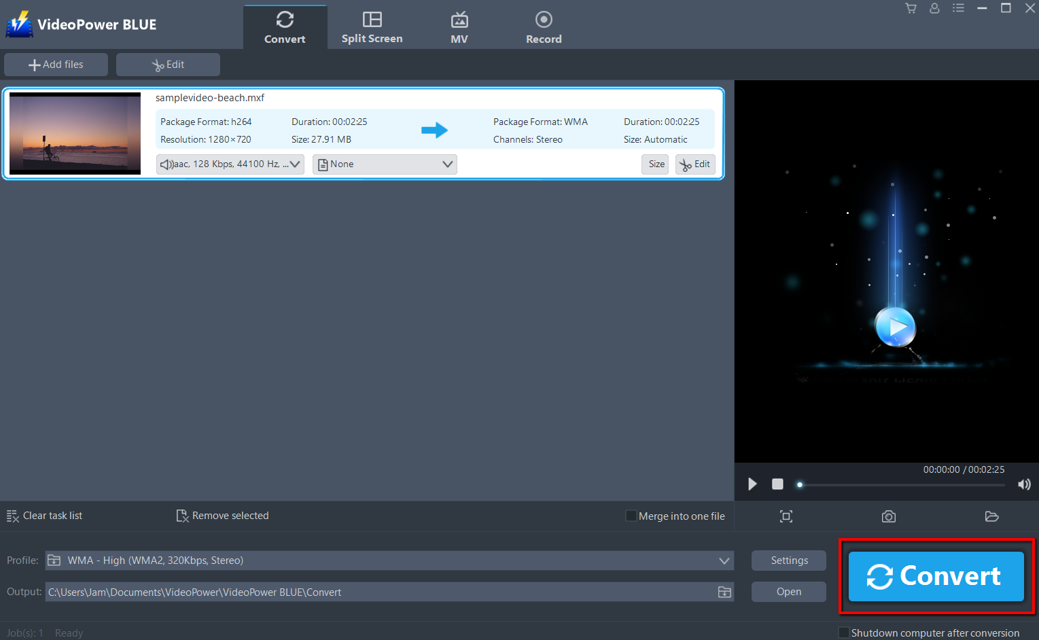Click the toolbar Edit button with scissors
1039x640 pixels.
click(x=168, y=65)
